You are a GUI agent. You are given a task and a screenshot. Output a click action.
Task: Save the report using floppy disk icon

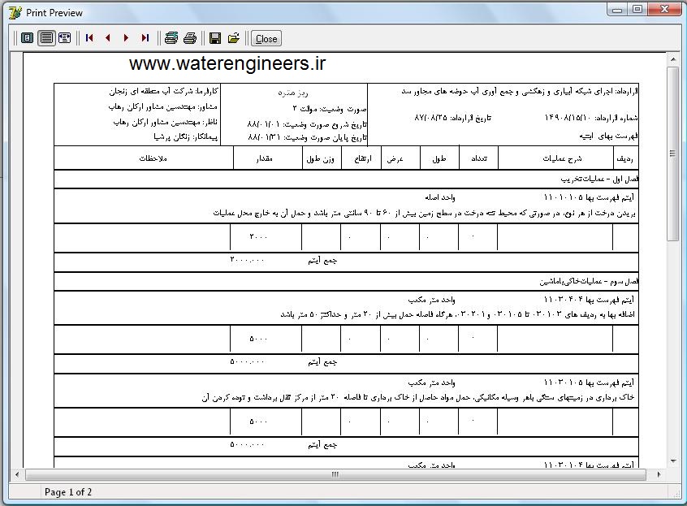click(x=215, y=38)
